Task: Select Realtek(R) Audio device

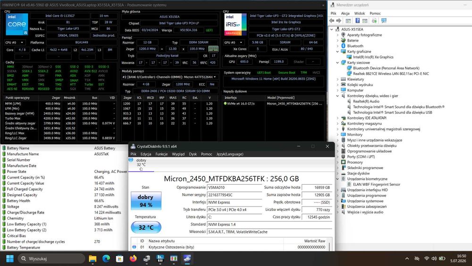Action: (x=366, y=101)
